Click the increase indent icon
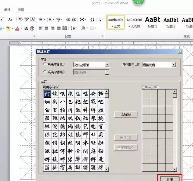193x181 pixels. click(74, 20)
